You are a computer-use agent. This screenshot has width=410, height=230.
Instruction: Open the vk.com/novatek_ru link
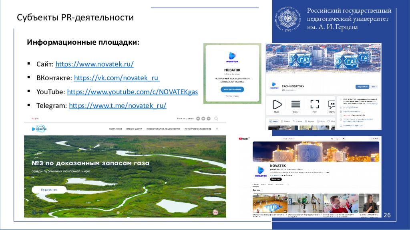pos(117,78)
